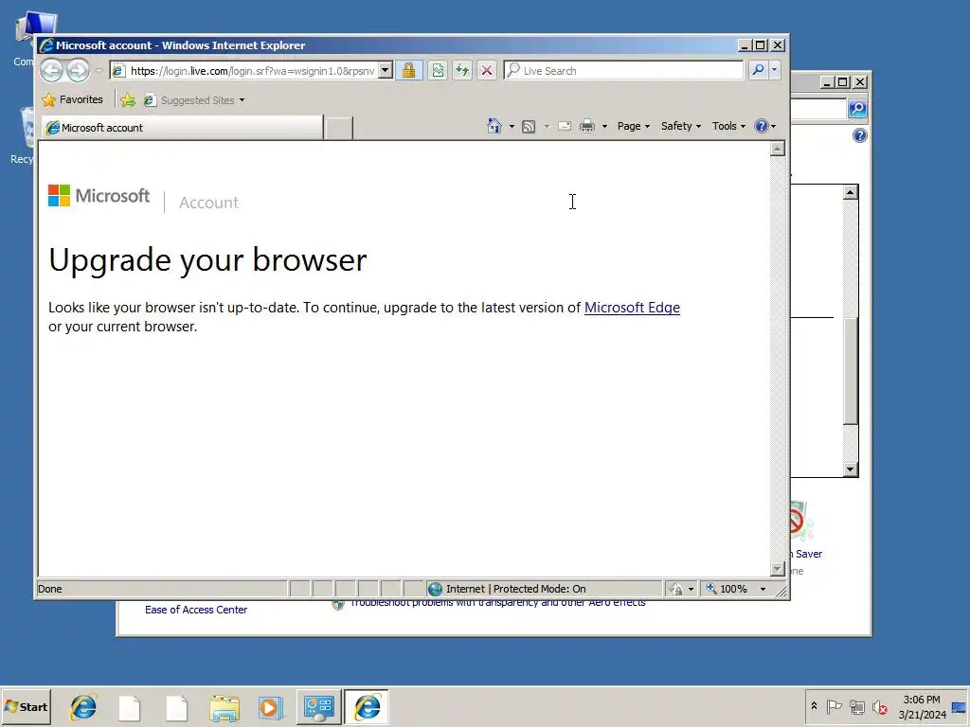Click the Read Mail icon
This screenshot has height=727, width=970.
pos(565,126)
